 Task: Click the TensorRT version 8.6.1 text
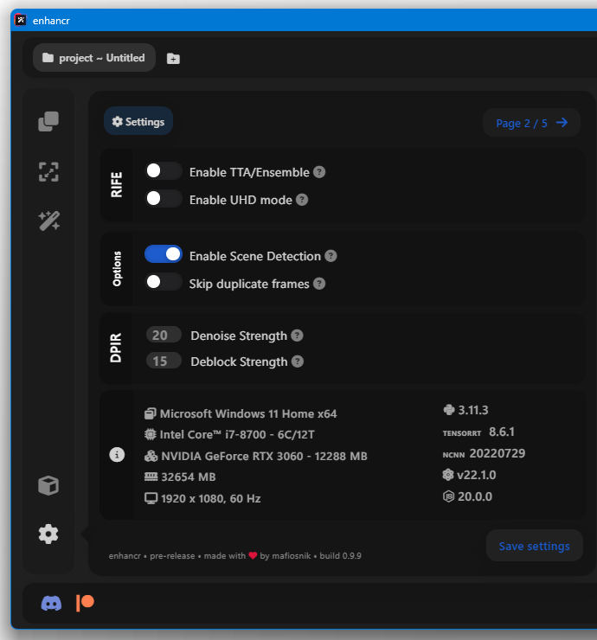point(502,432)
